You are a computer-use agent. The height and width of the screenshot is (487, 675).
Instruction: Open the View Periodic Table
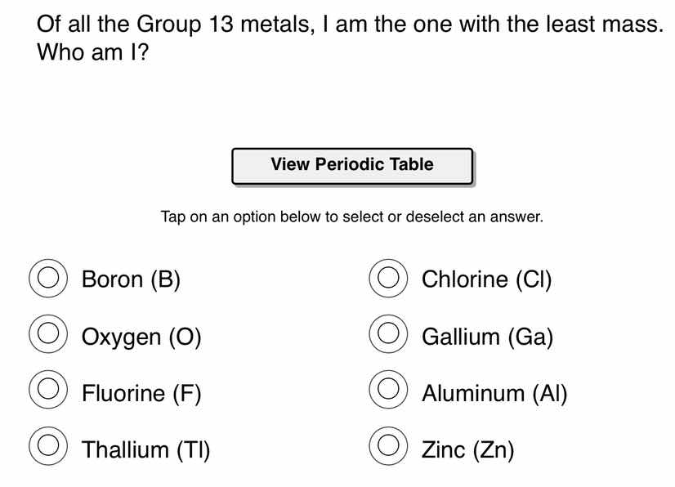click(351, 164)
